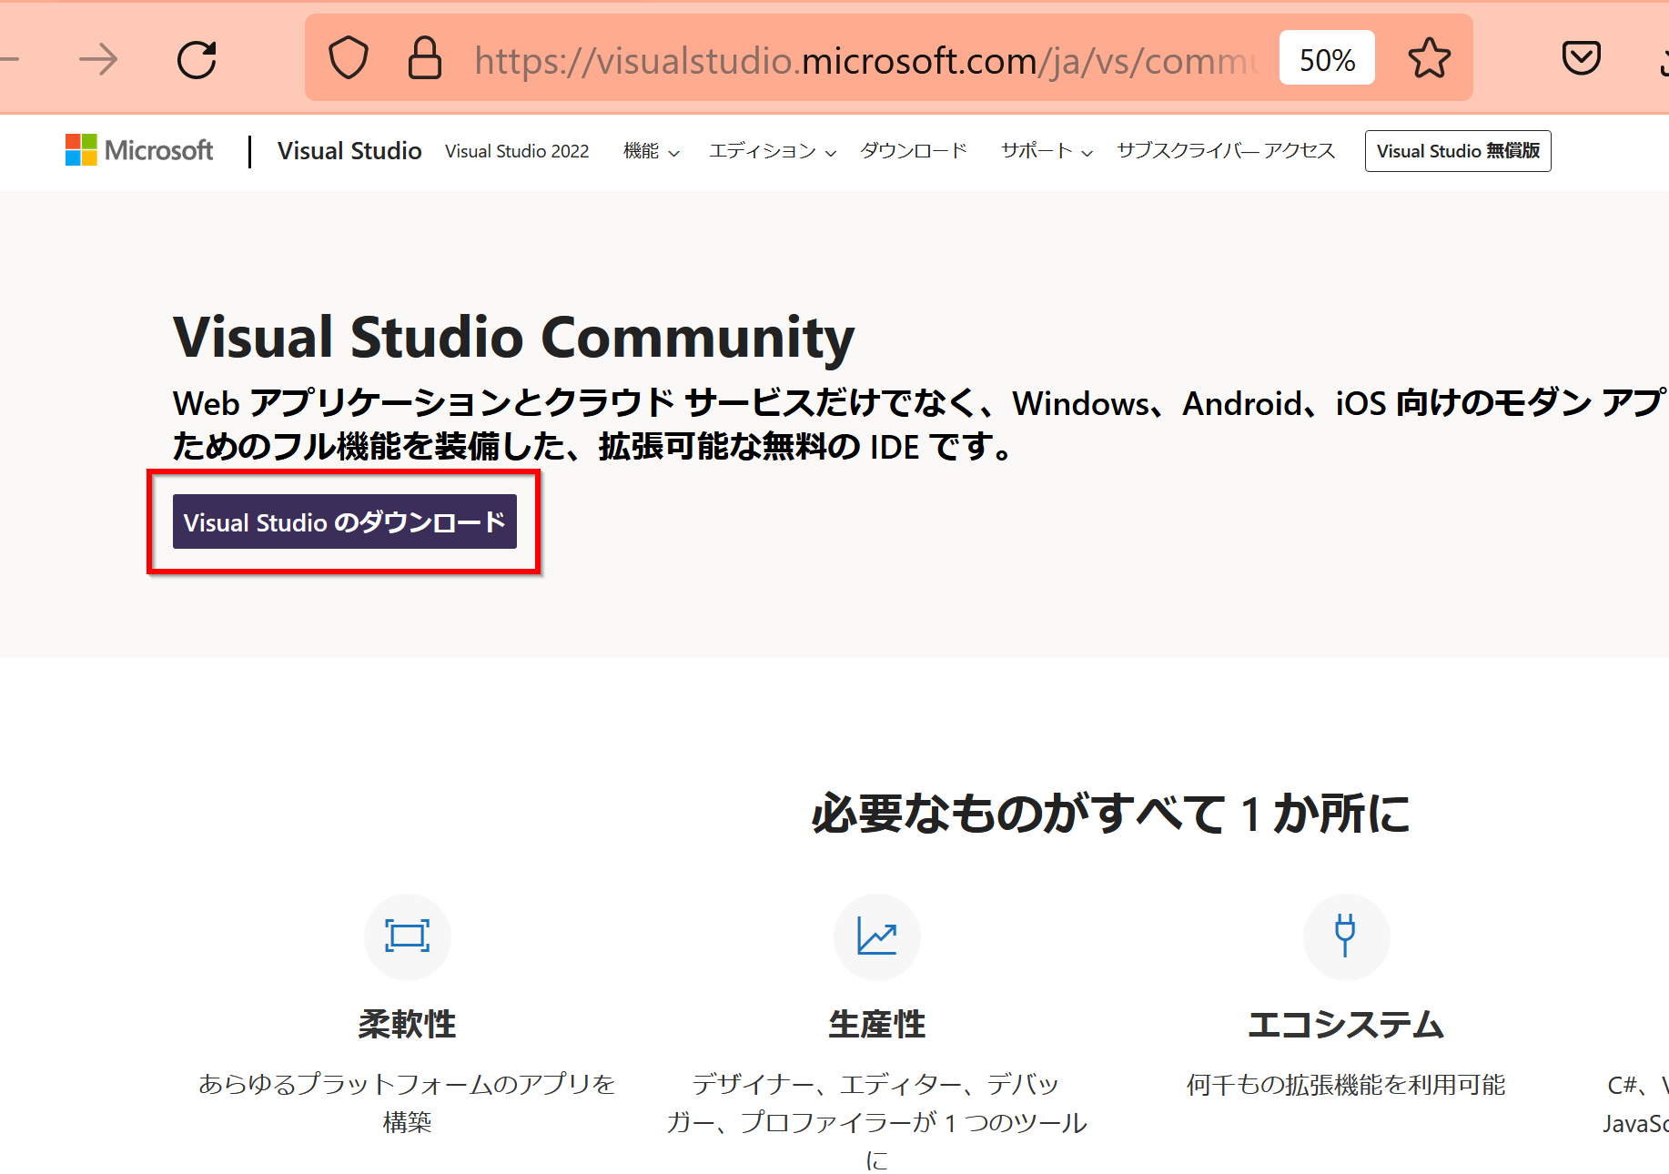Click the Visual Studio Community heading

point(514,338)
